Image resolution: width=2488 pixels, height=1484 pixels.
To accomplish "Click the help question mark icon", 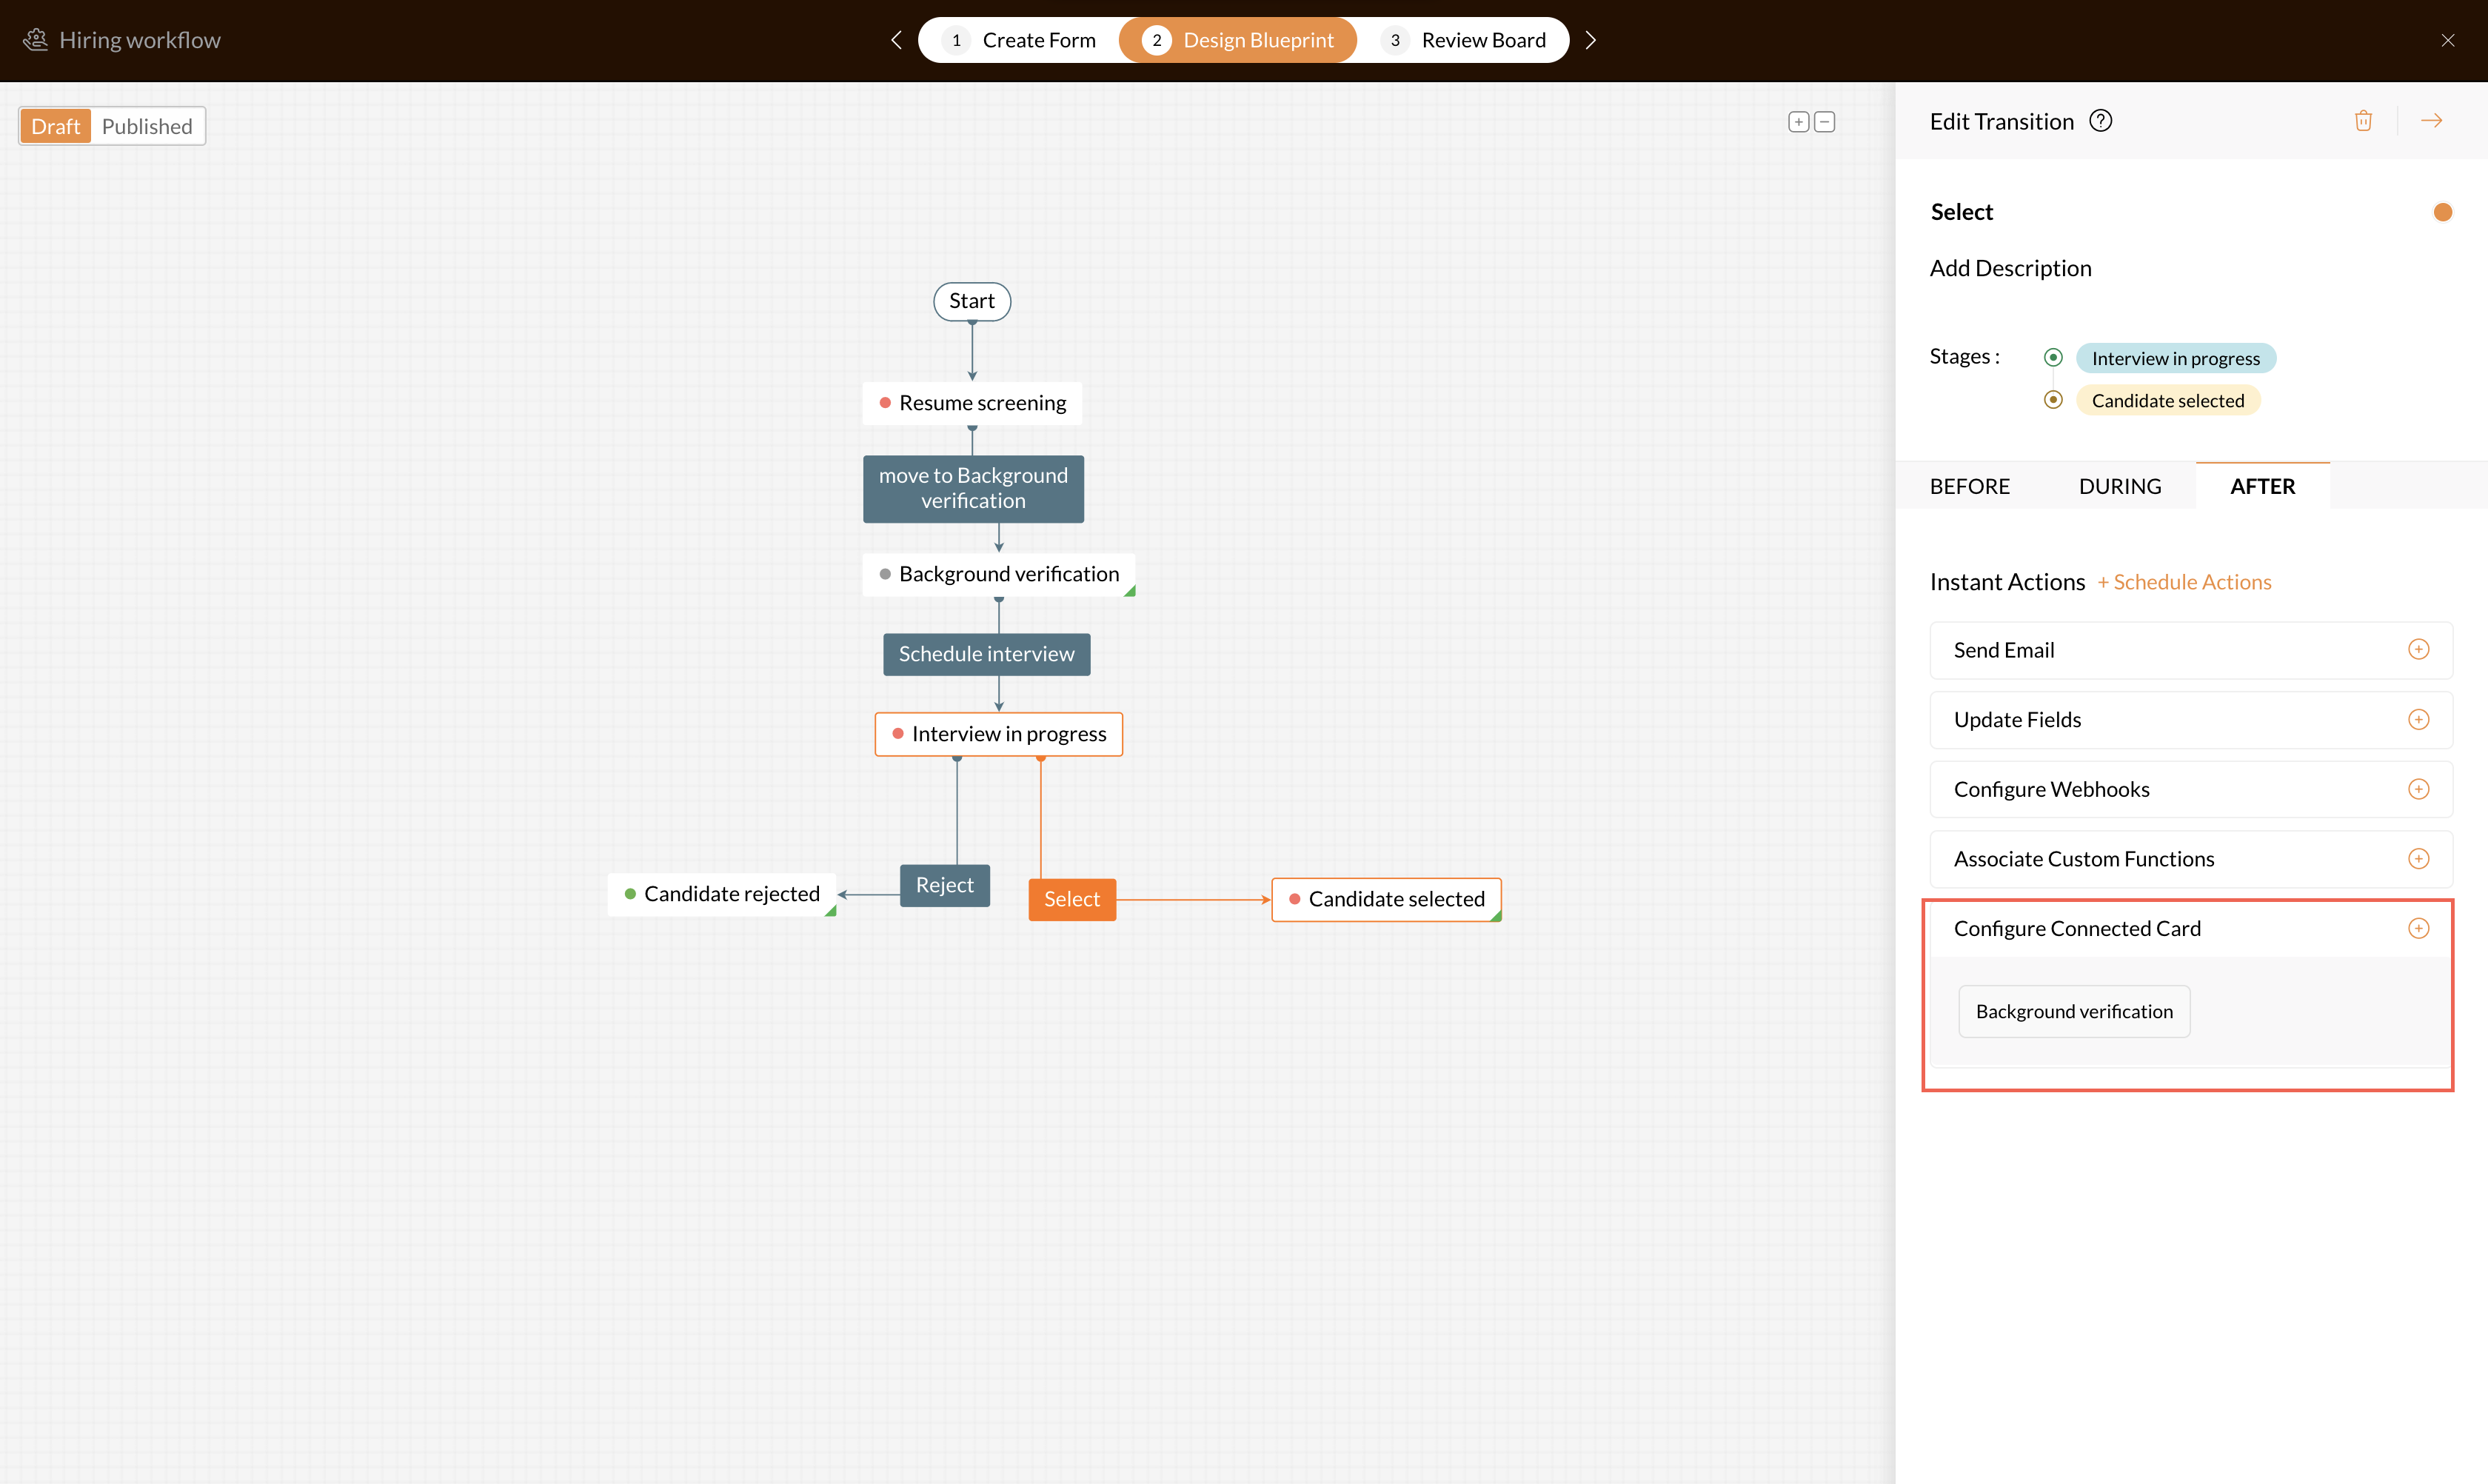I will [2101, 121].
